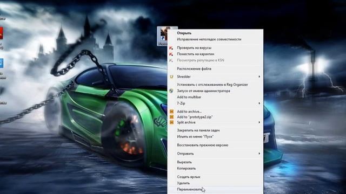Expand the Отправить submenu arrow
This screenshot has width=346, height=194.
[259, 154]
